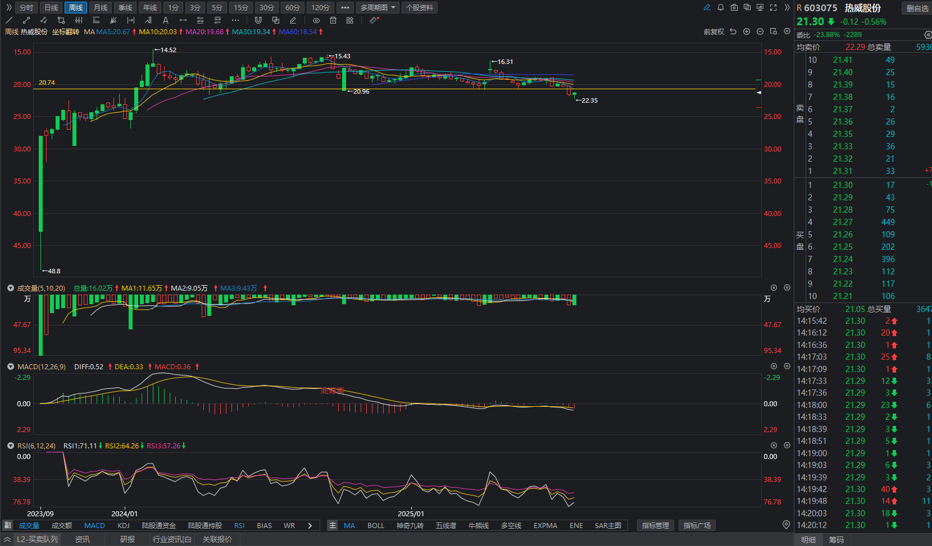Click the location pin icon at chart bottom
The width and height of the screenshot is (932, 546).
tap(786, 525)
